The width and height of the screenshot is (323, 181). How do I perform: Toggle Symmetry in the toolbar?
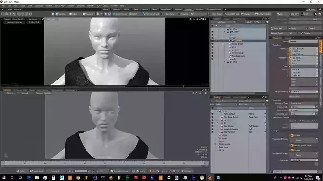168,14
